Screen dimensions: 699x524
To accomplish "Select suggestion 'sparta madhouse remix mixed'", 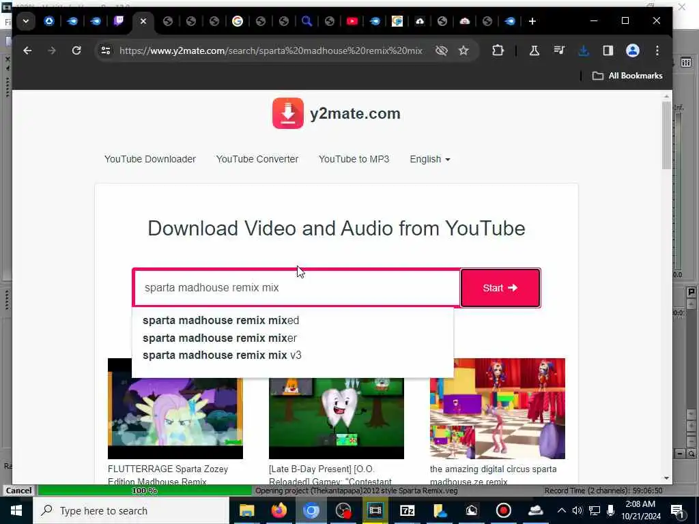I will click(x=220, y=321).
